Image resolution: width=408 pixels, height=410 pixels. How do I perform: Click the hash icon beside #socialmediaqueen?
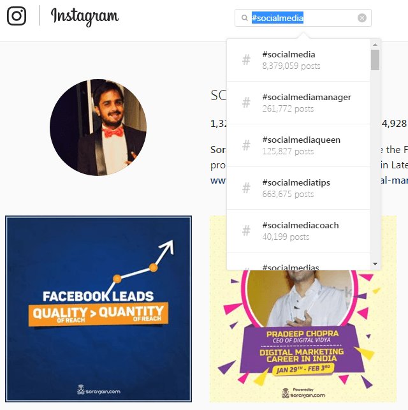click(x=246, y=145)
